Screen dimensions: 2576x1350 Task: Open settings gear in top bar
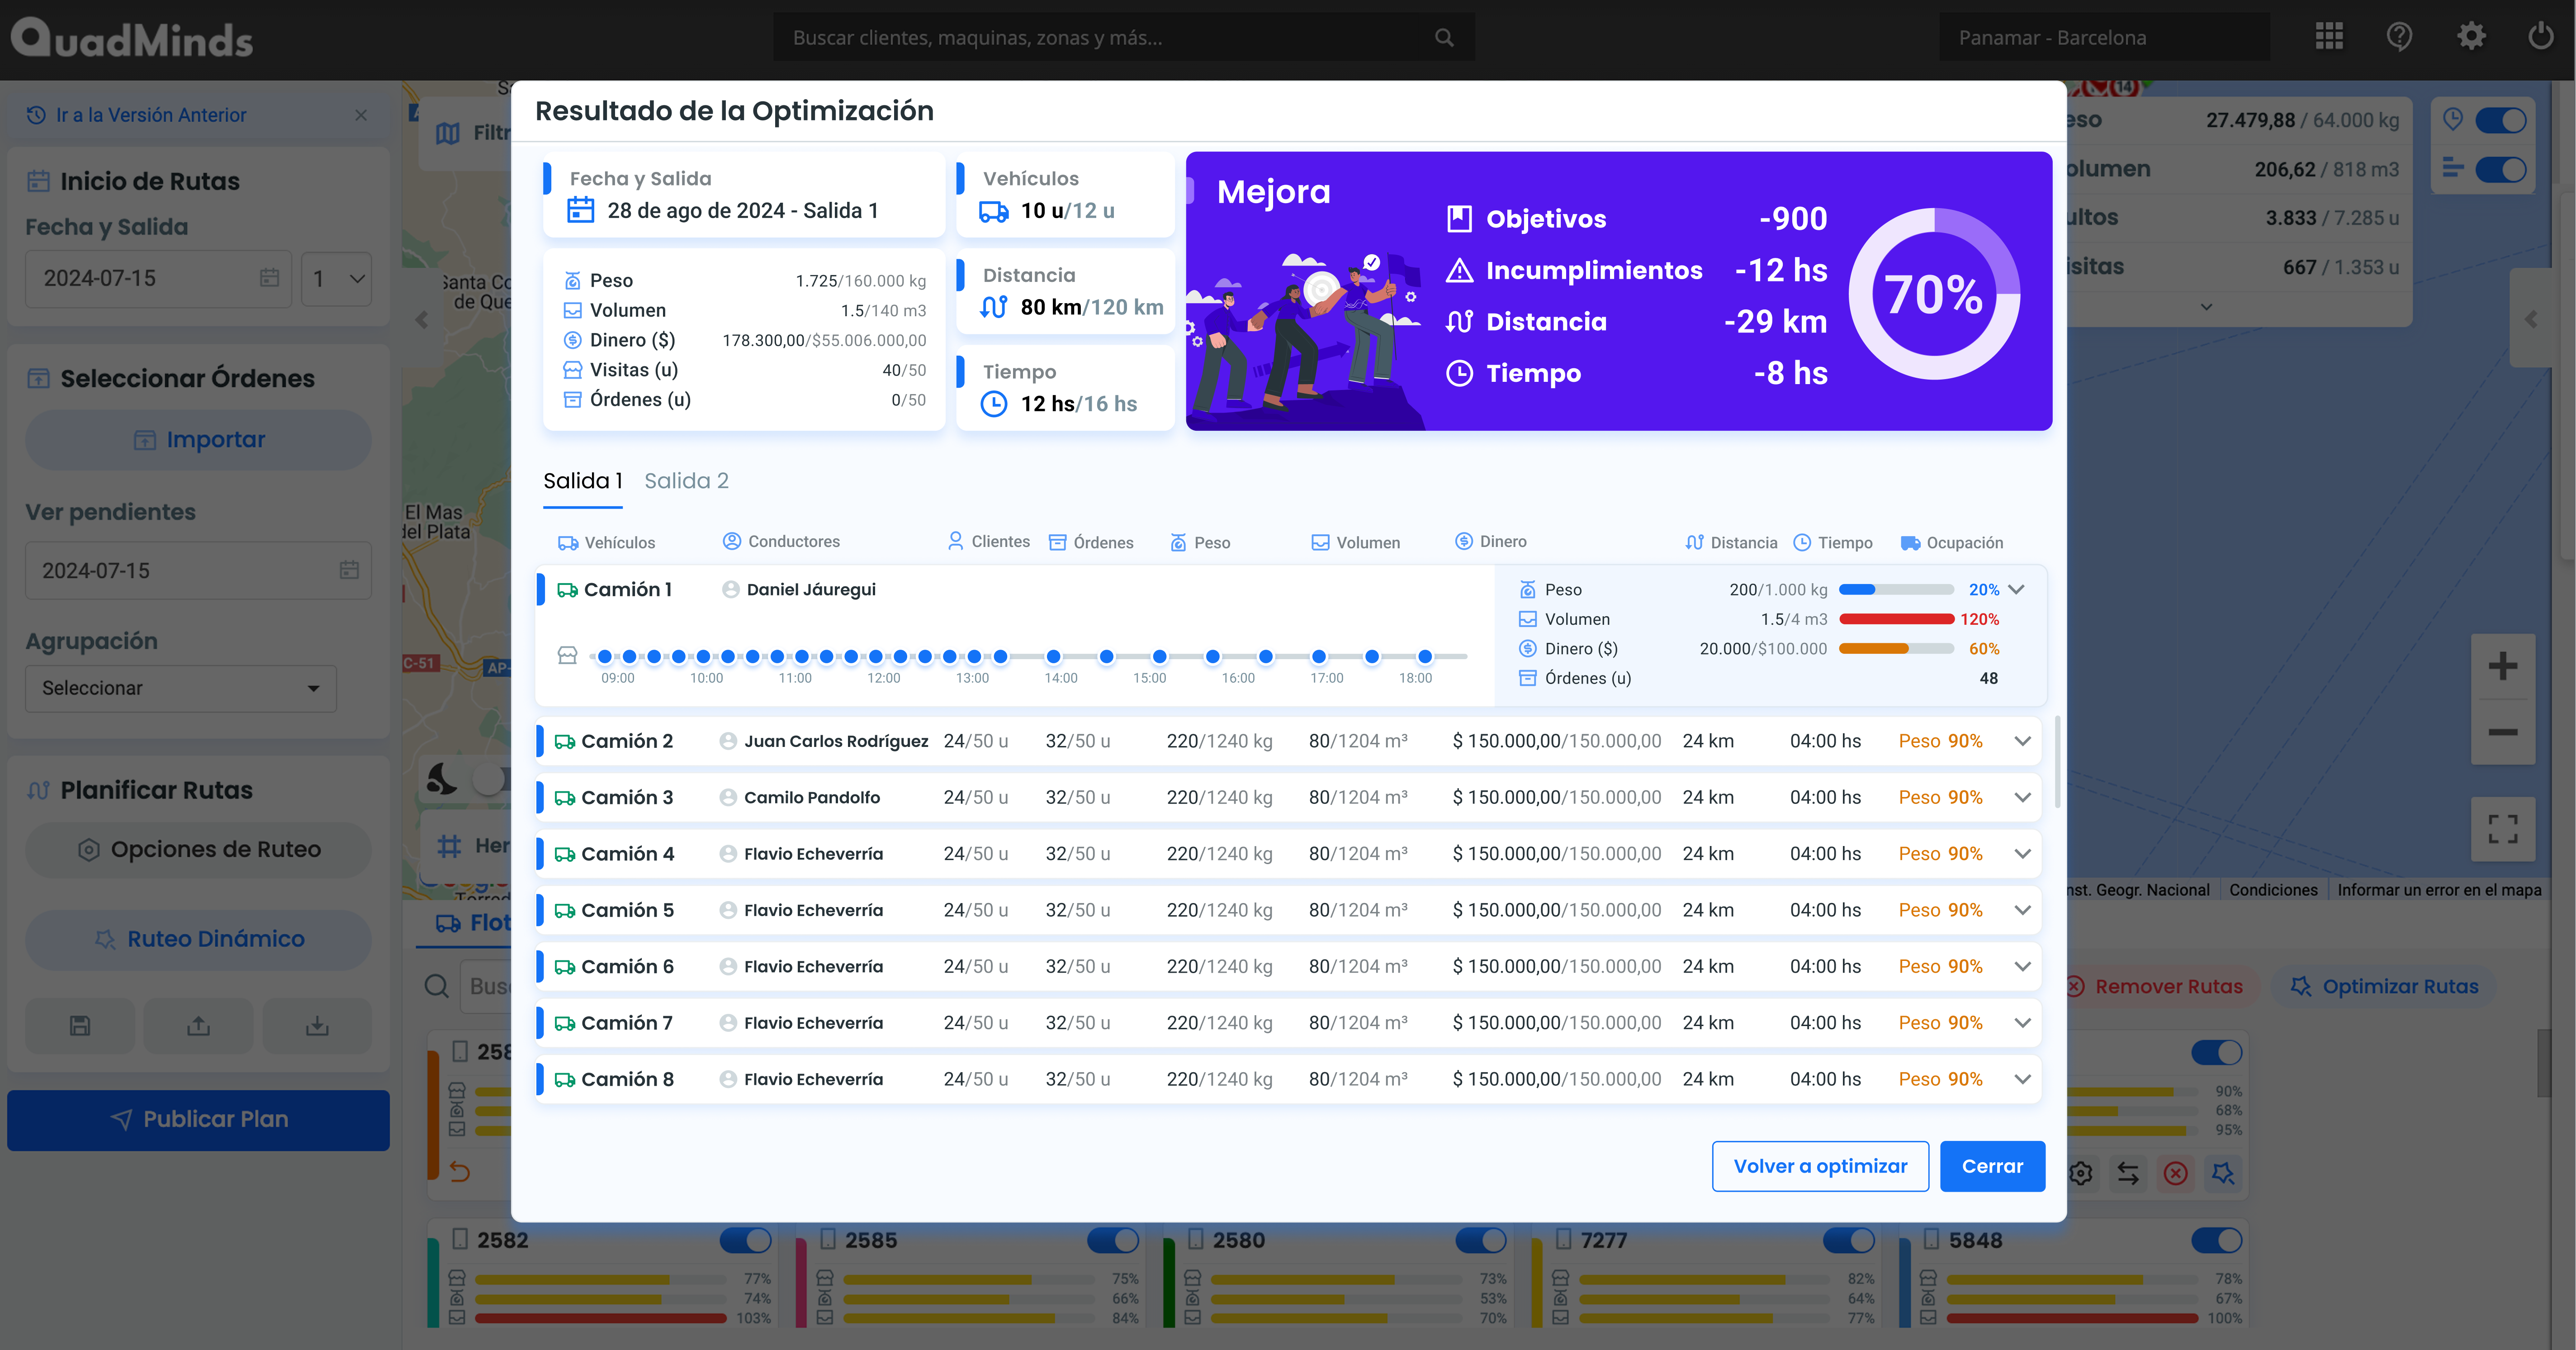tap(2471, 37)
